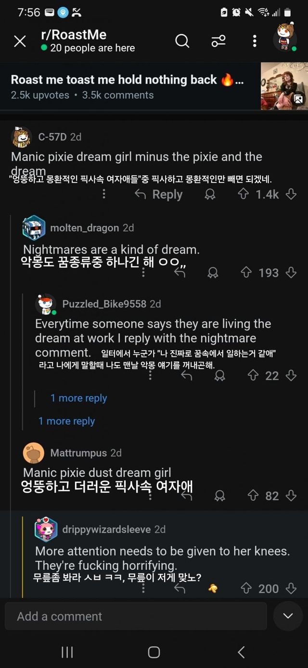The height and width of the screenshot is (668, 308).
Task: Close the post with the X icon
Action: [20, 41]
